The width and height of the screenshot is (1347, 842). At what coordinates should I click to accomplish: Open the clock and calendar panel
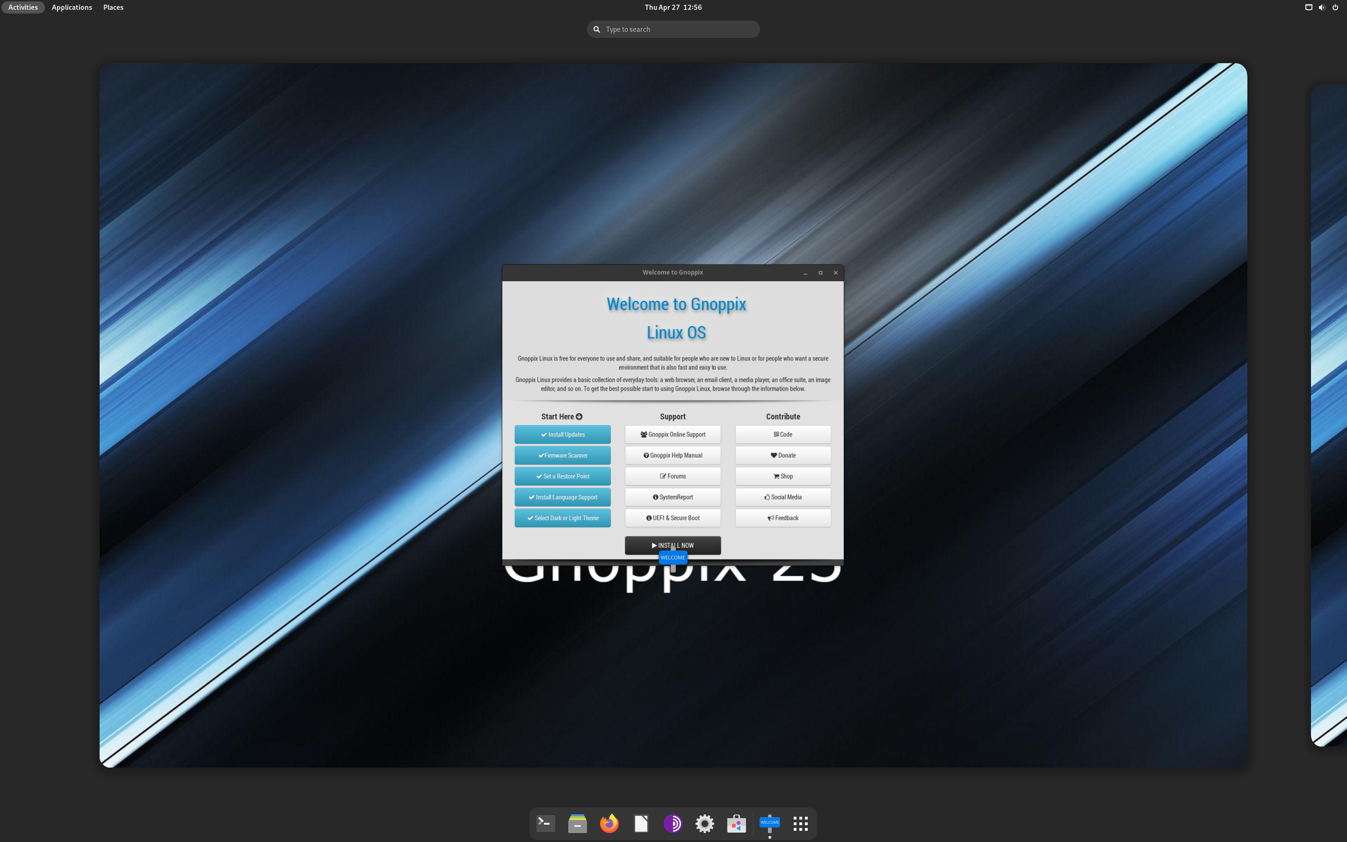coord(673,7)
